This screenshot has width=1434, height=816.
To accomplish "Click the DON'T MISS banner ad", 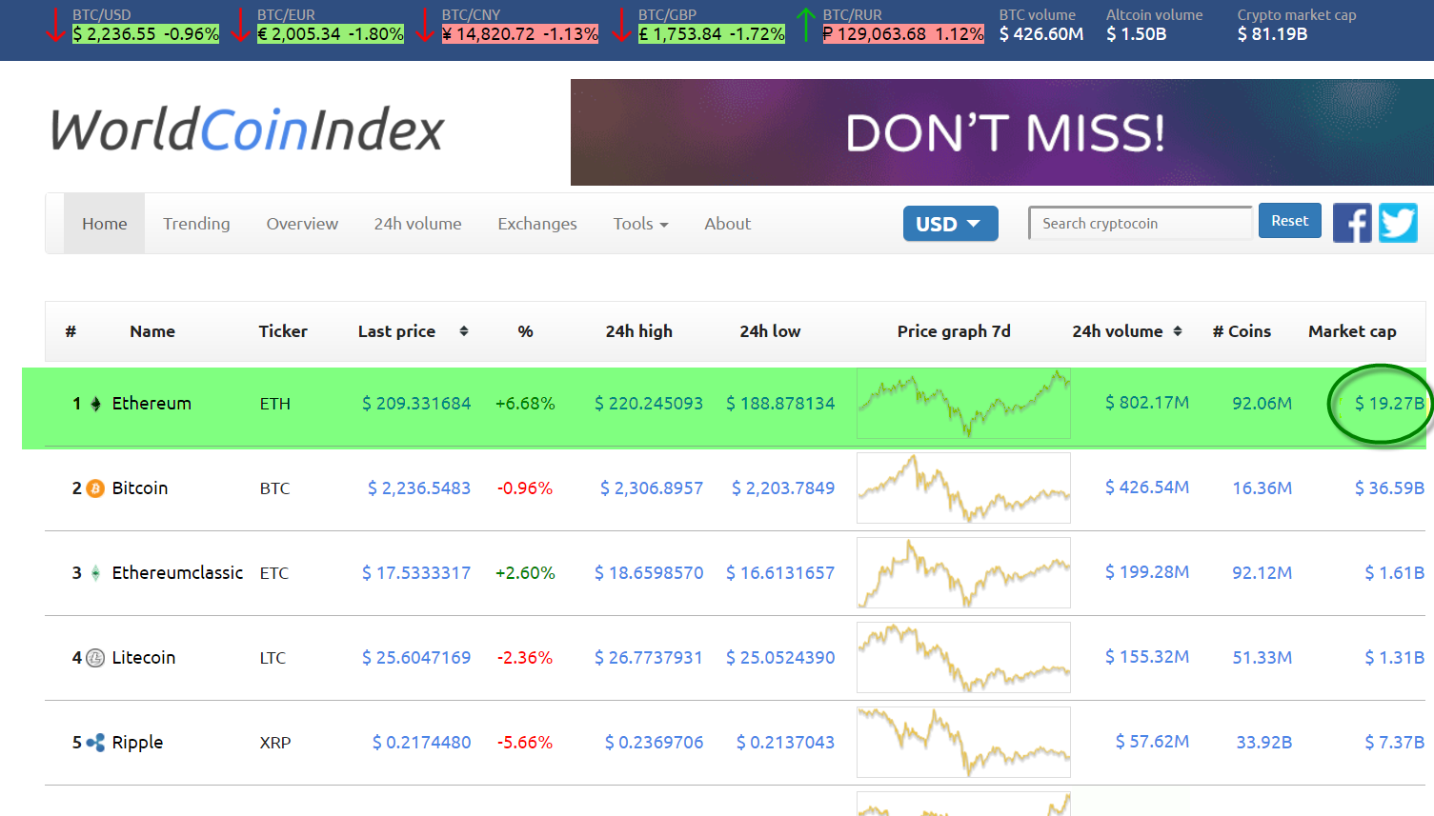I will click(x=1002, y=132).
